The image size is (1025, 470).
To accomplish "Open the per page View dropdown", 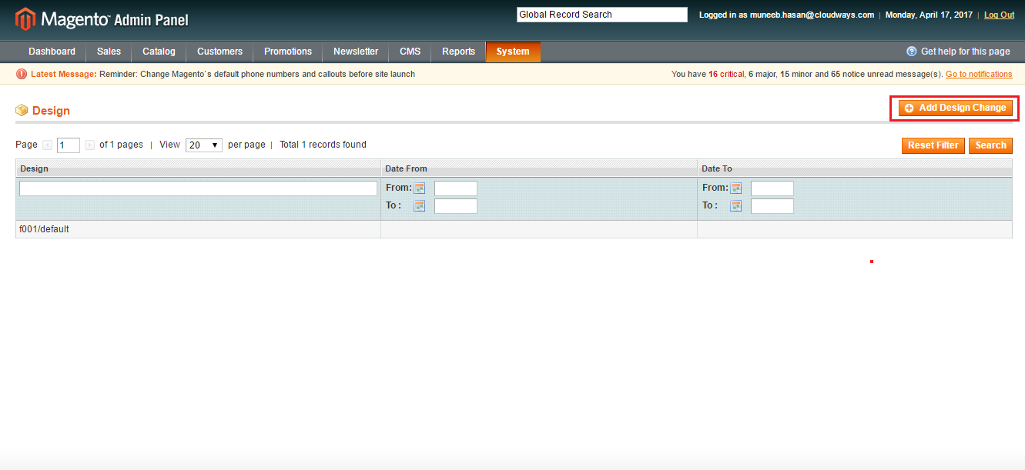I will pyautogui.click(x=204, y=145).
